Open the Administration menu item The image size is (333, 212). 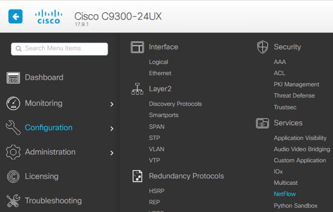click(x=50, y=152)
